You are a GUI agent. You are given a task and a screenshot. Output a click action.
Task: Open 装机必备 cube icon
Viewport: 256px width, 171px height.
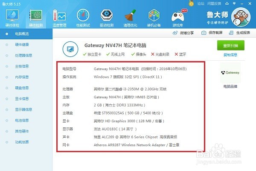click(x=154, y=15)
